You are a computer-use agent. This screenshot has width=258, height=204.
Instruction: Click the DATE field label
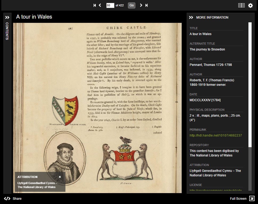193,94
